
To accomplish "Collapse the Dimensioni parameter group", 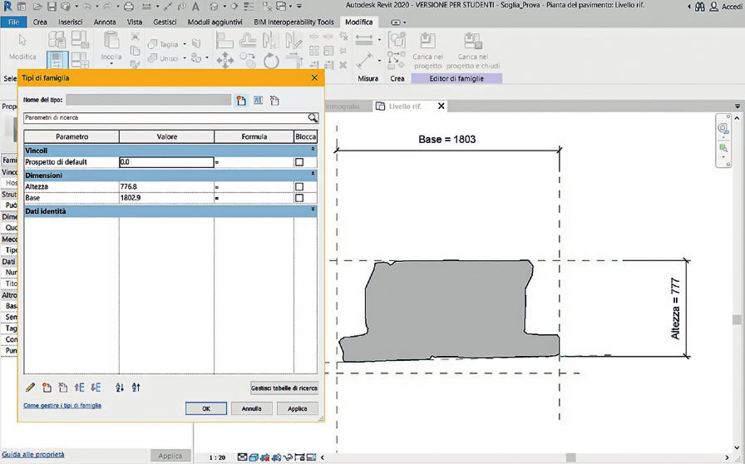I will point(313,175).
